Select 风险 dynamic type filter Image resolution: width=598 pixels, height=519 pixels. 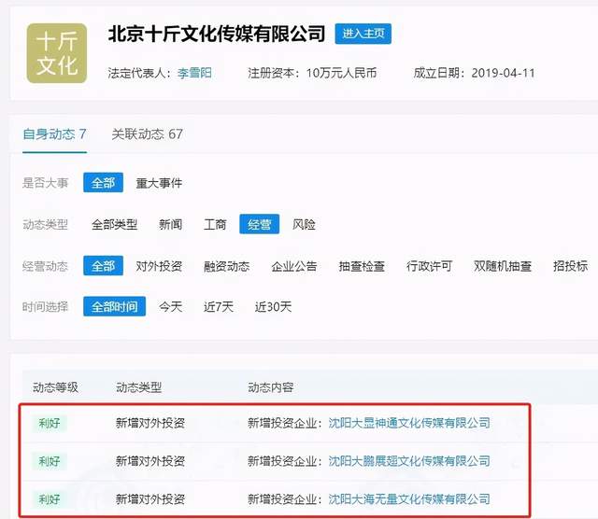click(304, 224)
